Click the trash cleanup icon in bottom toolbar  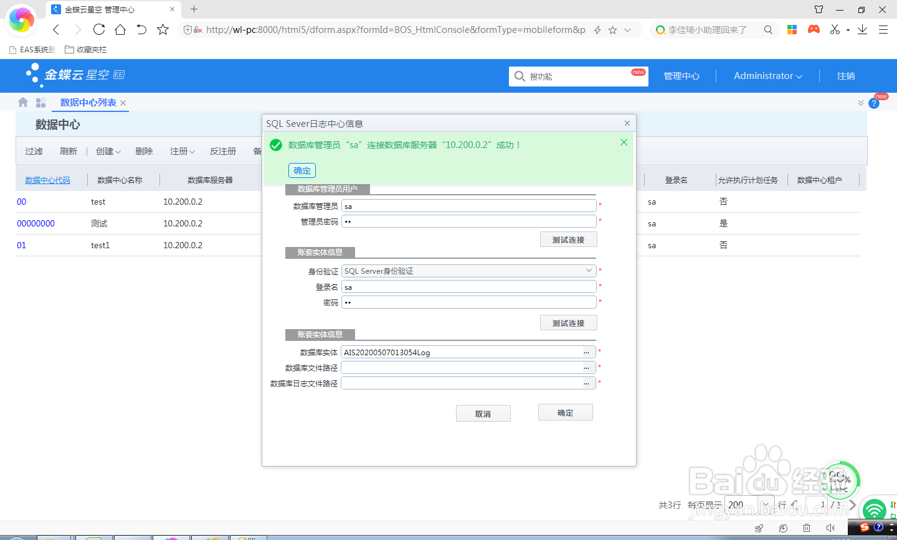807,528
